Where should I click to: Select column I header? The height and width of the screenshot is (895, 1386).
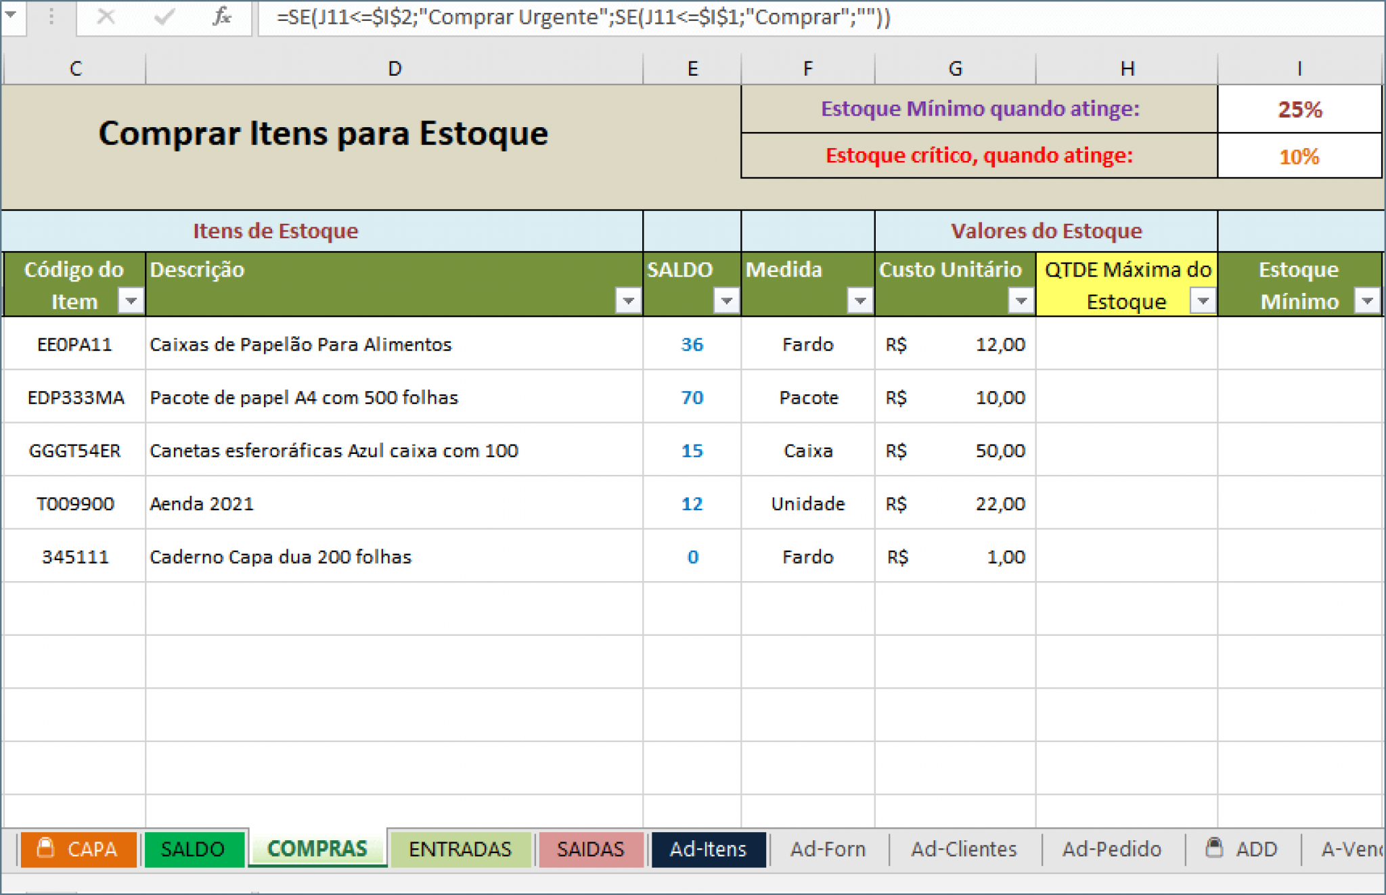(x=1299, y=68)
